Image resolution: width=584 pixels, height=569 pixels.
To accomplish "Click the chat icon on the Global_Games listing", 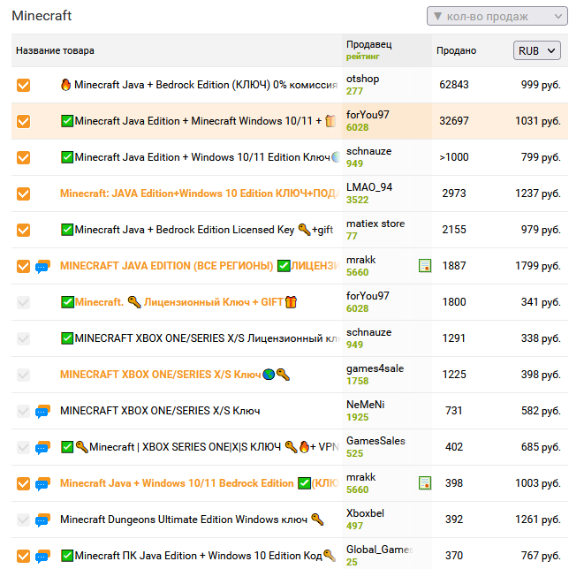I will pos(42,556).
